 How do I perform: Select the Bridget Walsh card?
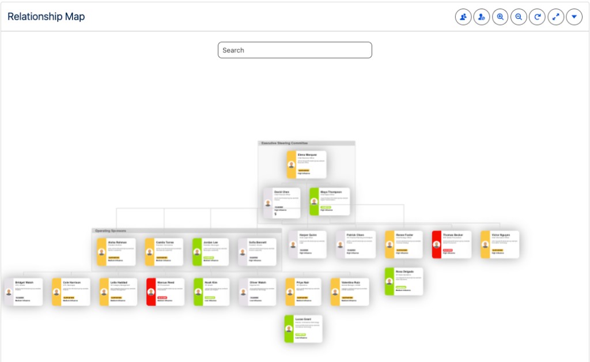pos(24,292)
